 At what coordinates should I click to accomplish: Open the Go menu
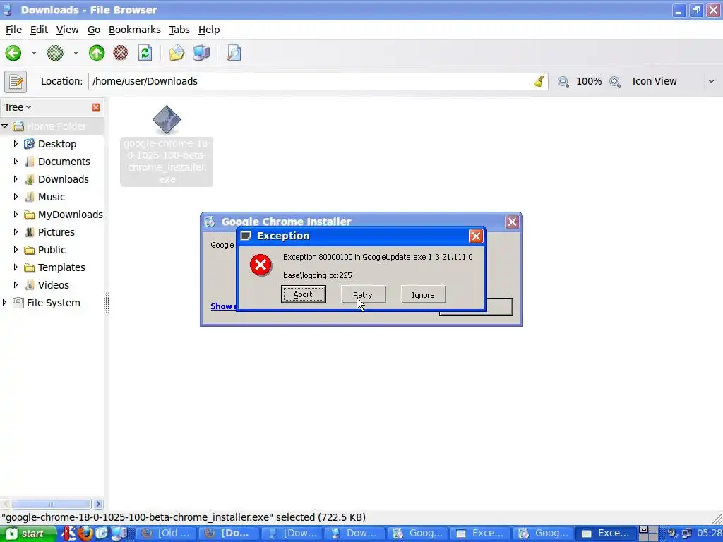coord(94,30)
